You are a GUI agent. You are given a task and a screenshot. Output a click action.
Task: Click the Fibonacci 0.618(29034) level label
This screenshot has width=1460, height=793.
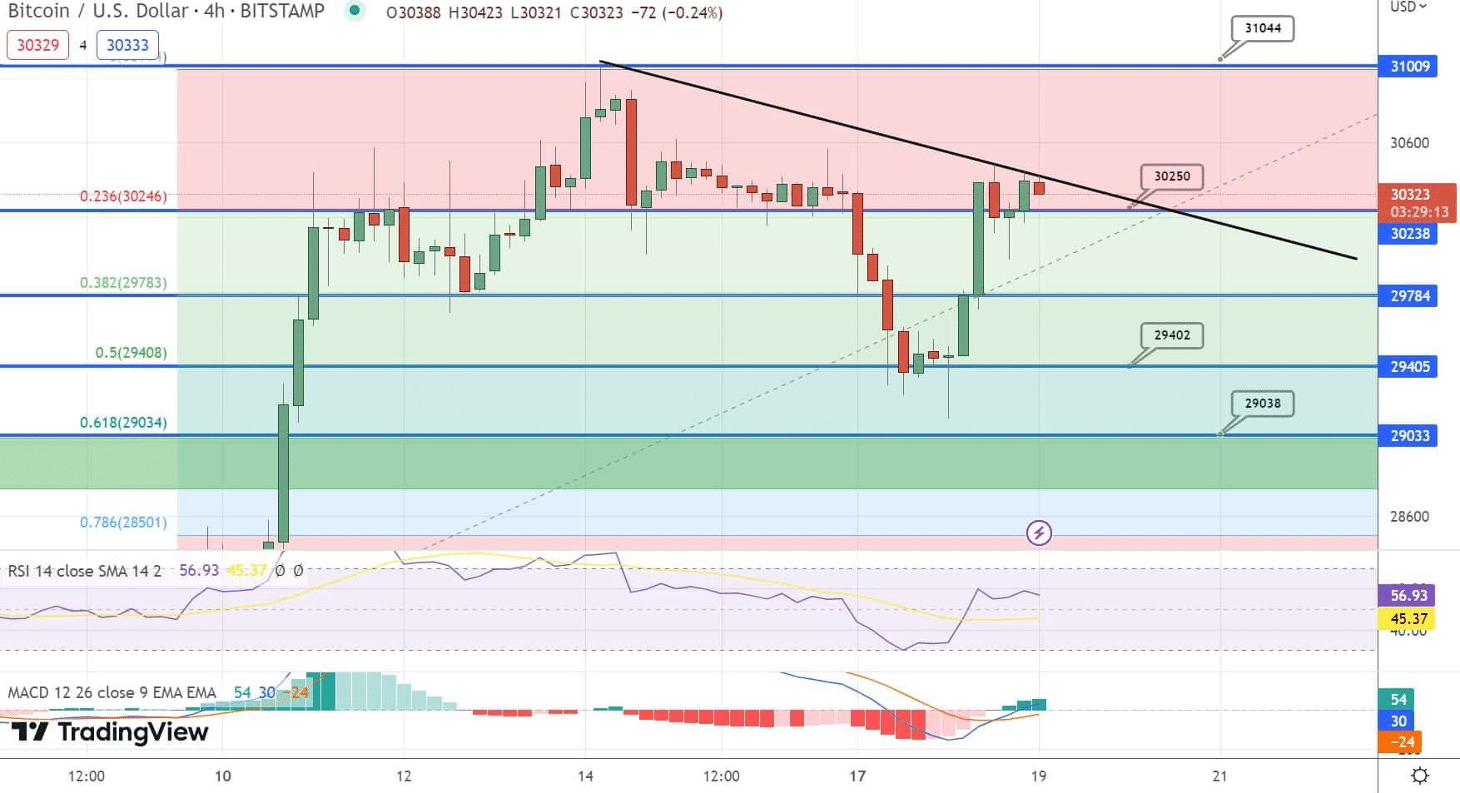click(x=123, y=423)
